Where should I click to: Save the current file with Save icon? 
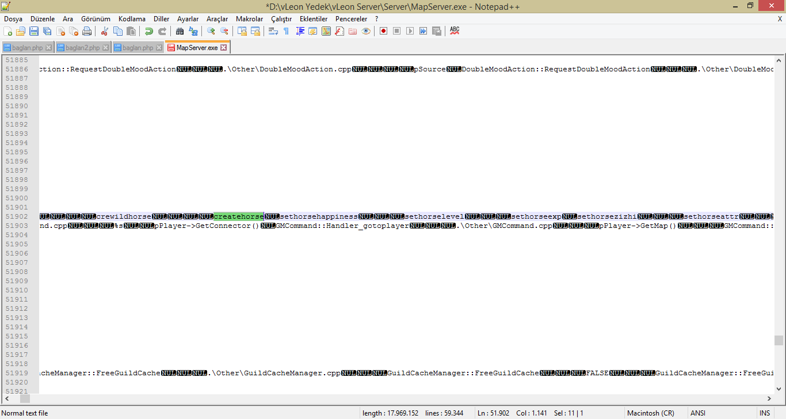(34, 31)
